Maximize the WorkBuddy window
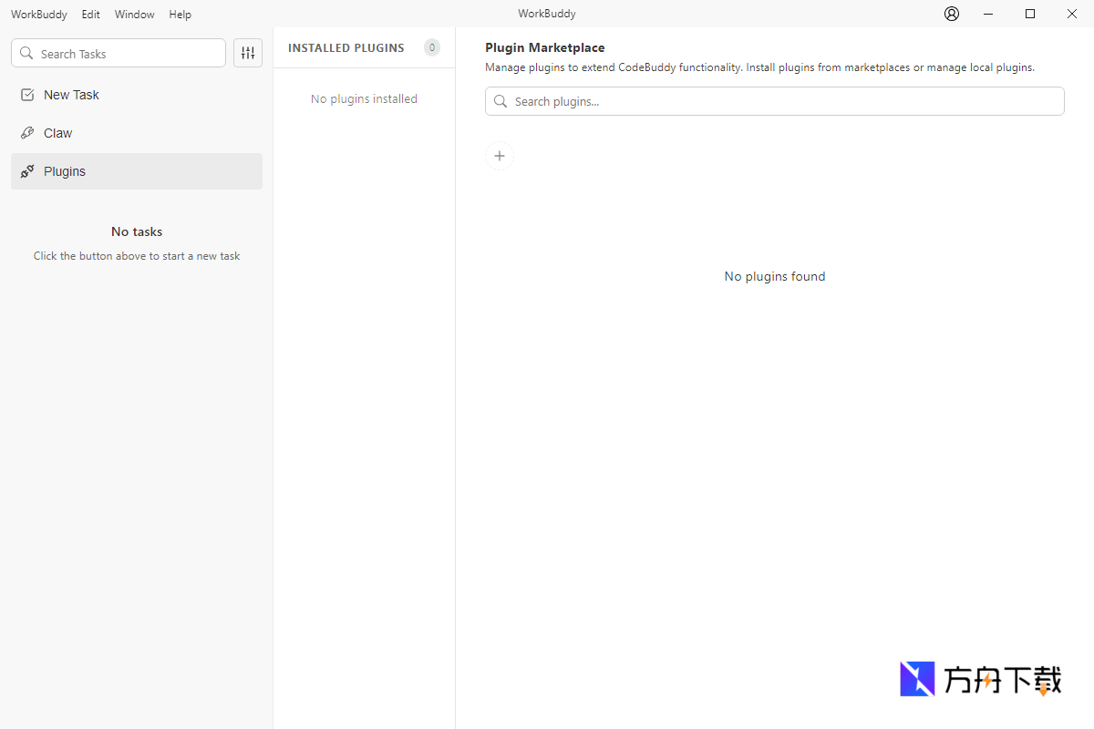 click(x=1030, y=14)
